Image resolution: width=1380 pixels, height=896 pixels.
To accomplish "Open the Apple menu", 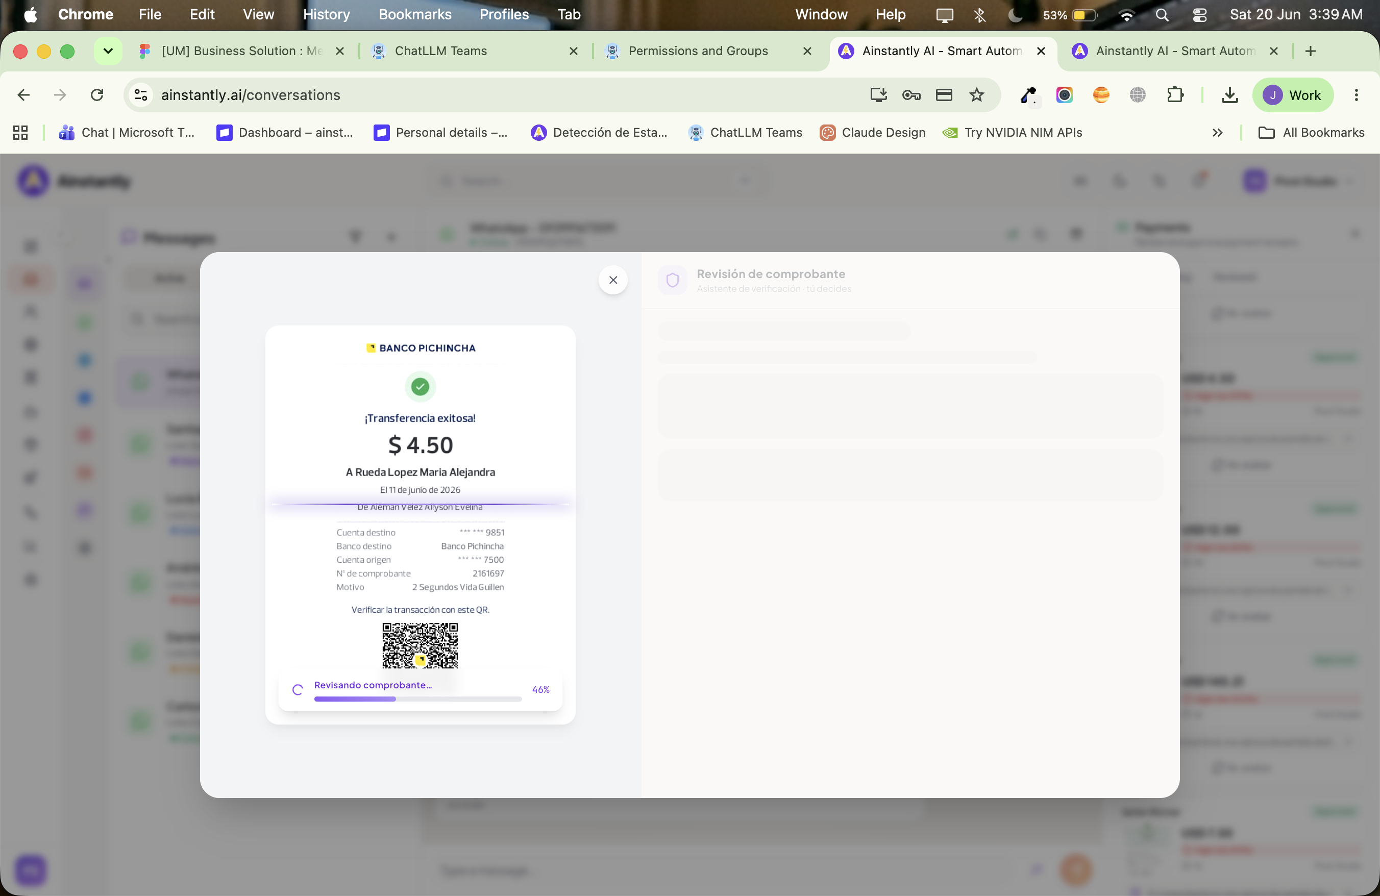I will (x=31, y=14).
